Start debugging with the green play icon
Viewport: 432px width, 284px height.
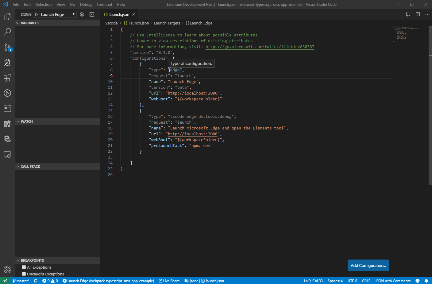click(36, 14)
